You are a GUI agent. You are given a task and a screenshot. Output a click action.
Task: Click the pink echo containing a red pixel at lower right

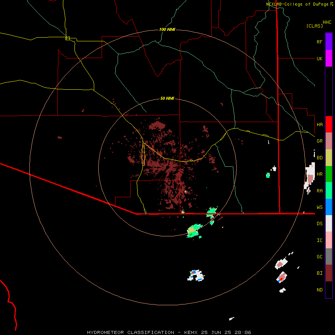tap(282, 278)
